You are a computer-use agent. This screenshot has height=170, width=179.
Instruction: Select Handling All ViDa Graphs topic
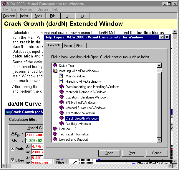pos(83,81)
